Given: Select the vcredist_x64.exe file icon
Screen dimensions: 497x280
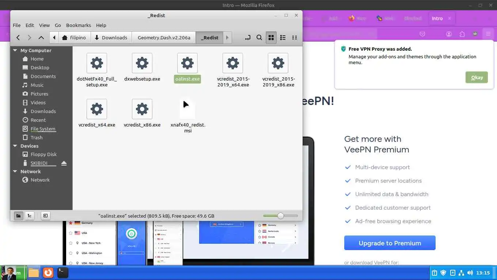Looking at the screenshot, I should pyautogui.click(x=97, y=109).
